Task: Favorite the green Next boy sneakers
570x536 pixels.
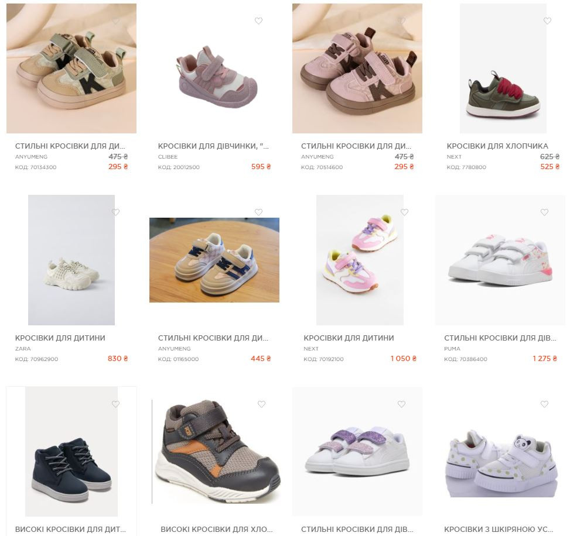Action: click(547, 20)
